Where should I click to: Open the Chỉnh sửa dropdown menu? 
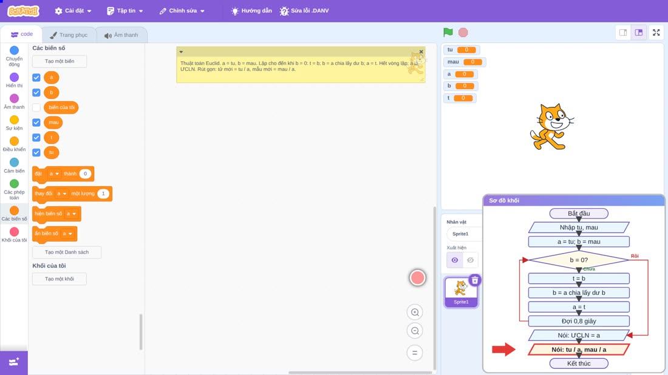(x=182, y=11)
